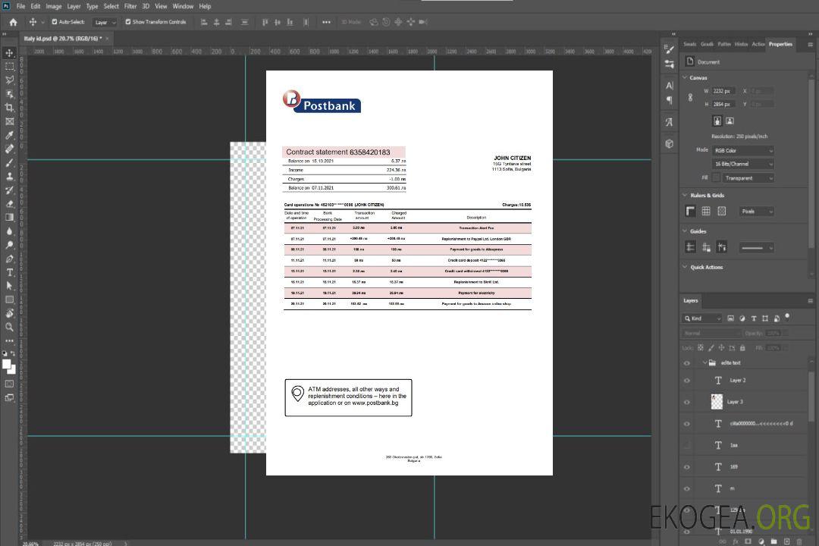Collapse the 'edite text' layer group
The image size is (819, 546).
[x=704, y=362]
